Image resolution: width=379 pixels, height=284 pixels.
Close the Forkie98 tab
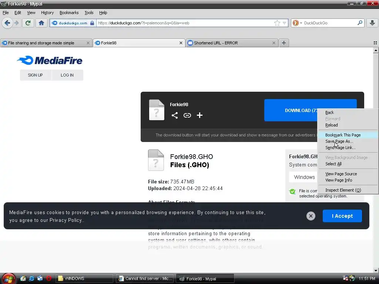(x=181, y=43)
